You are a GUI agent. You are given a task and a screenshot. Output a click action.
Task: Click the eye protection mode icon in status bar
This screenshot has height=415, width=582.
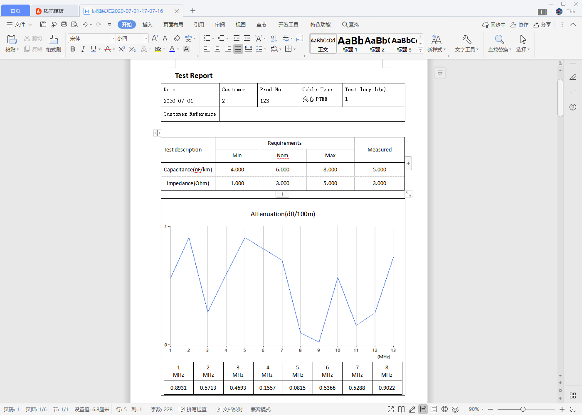click(x=455, y=409)
